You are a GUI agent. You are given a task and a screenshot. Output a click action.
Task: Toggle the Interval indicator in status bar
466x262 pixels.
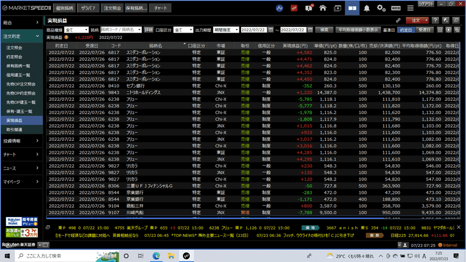pyautogui.click(x=447, y=245)
